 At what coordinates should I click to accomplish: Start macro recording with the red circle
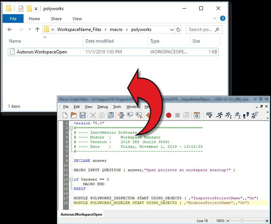click(x=169, y=115)
